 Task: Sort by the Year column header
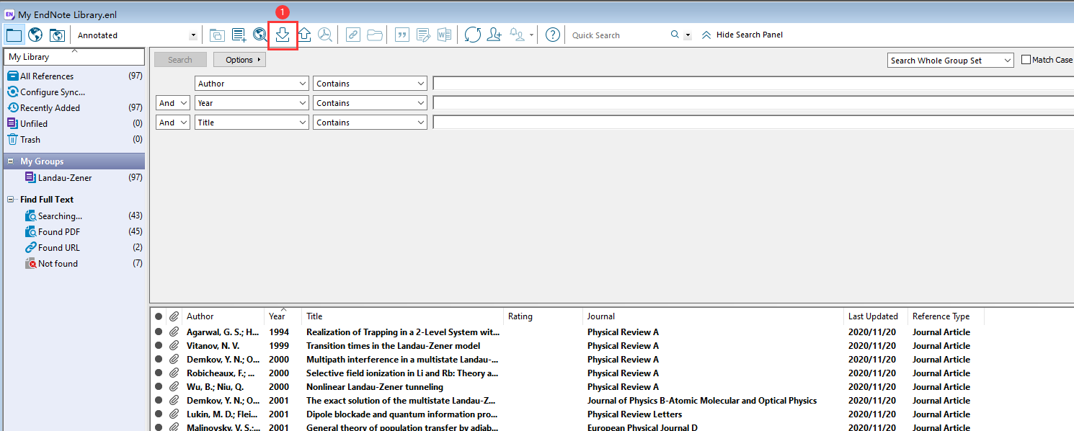pyautogui.click(x=283, y=316)
